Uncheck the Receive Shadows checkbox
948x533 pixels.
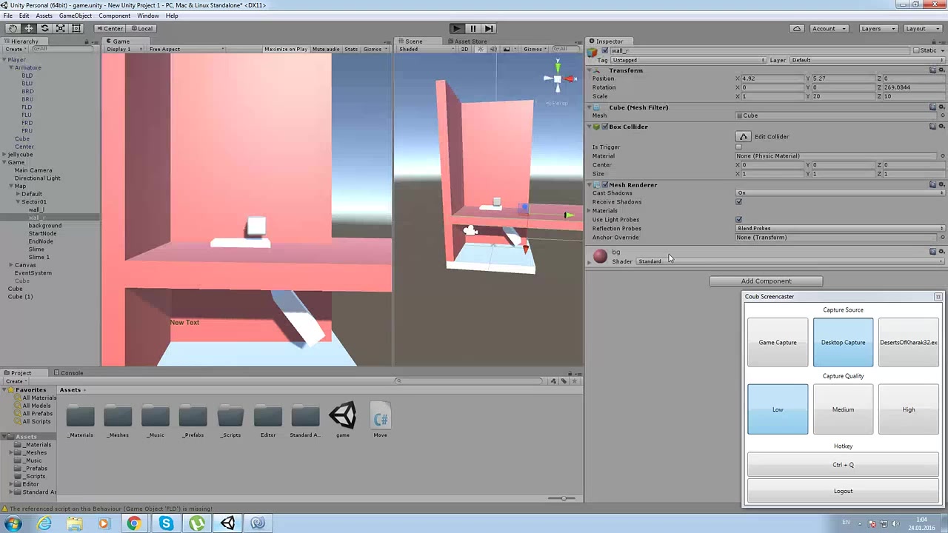coord(738,202)
